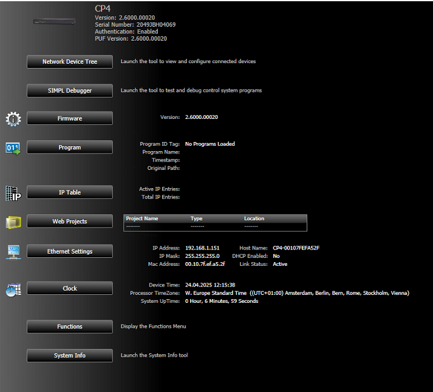Open the Program button
The width and height of the screenshot is (433, 392).
[x=70, y=147]
